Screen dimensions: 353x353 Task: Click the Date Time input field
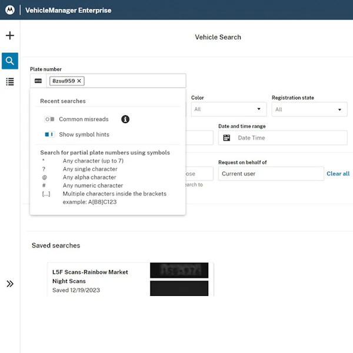coord(282,138)
